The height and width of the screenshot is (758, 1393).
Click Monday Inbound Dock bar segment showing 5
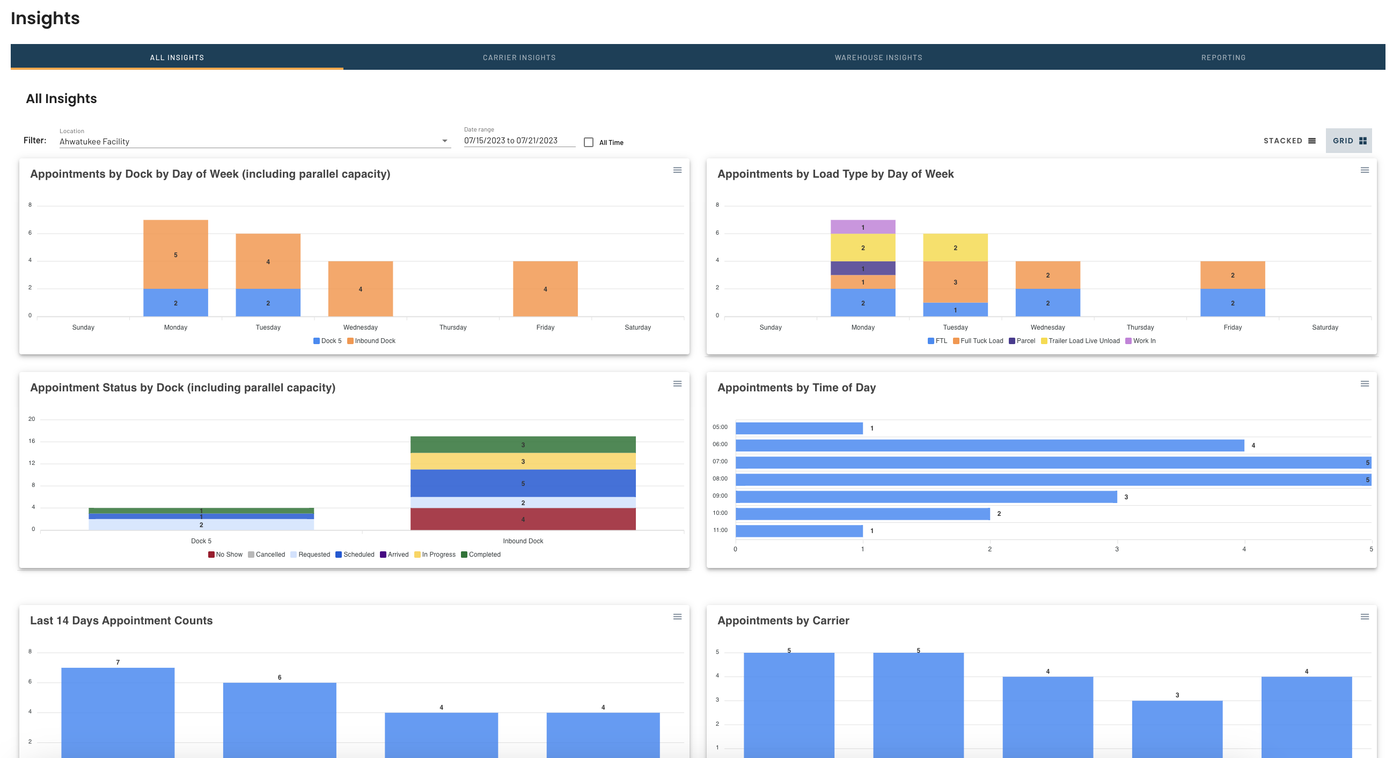coord(176,254)
